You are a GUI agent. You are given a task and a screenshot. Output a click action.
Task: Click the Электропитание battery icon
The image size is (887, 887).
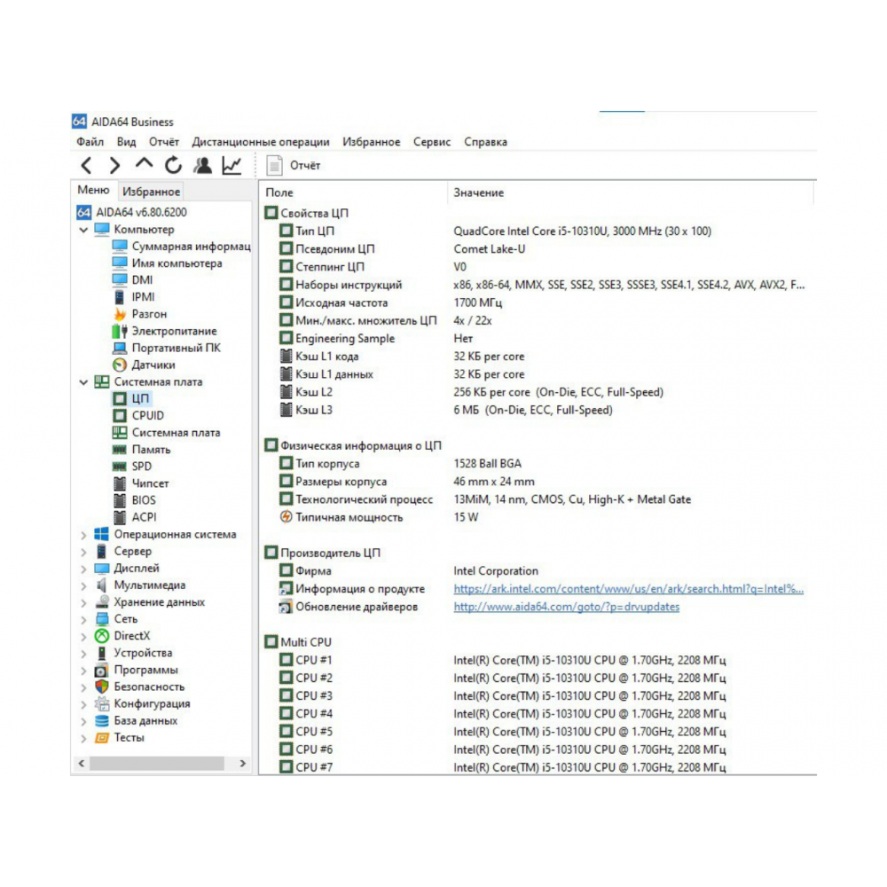pos(120,331)
